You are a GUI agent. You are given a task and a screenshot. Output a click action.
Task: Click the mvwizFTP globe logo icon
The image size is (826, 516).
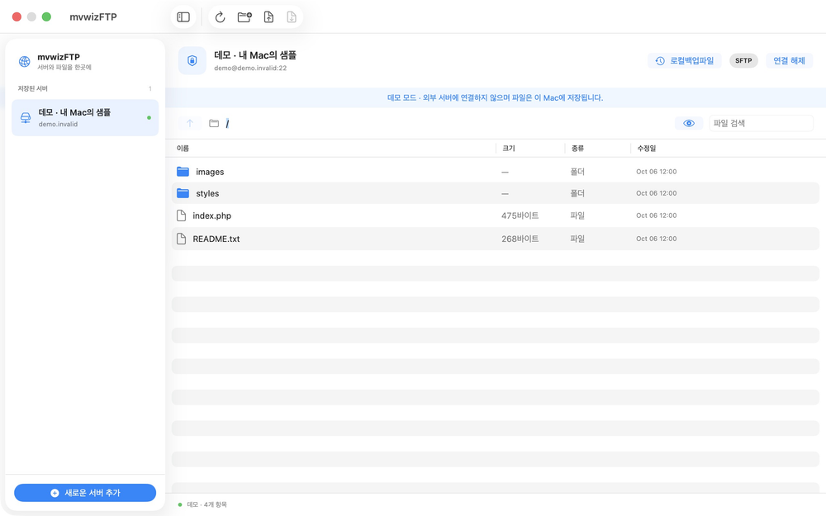pos(24,62)
